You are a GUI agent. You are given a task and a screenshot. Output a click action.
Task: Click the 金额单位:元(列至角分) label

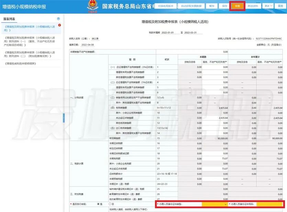point(269,45)
